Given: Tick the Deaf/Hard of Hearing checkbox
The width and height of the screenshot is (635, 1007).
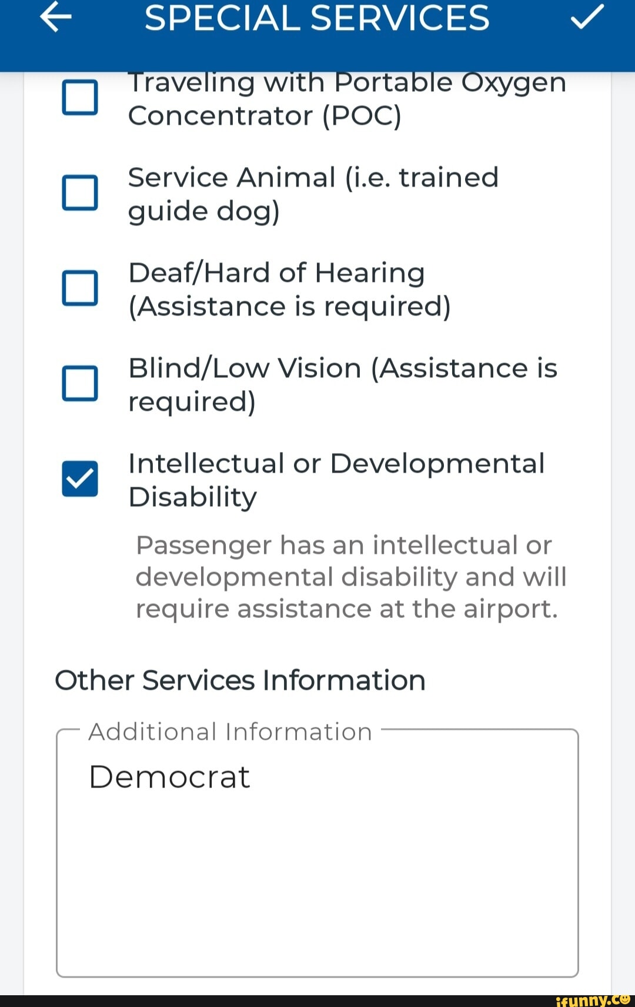Looking at the screenshot, I should (x=80, y=288).
